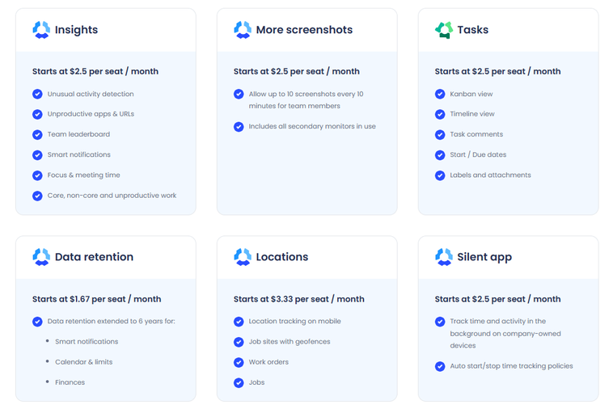Click checkmark beside Data retention extended to 6 years
Viewport: 613px width, 409px height.
pos(37,322)
